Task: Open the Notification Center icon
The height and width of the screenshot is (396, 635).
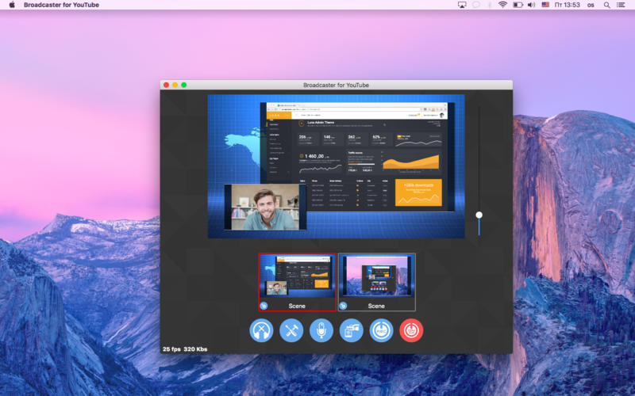Action: click(622, 5)
